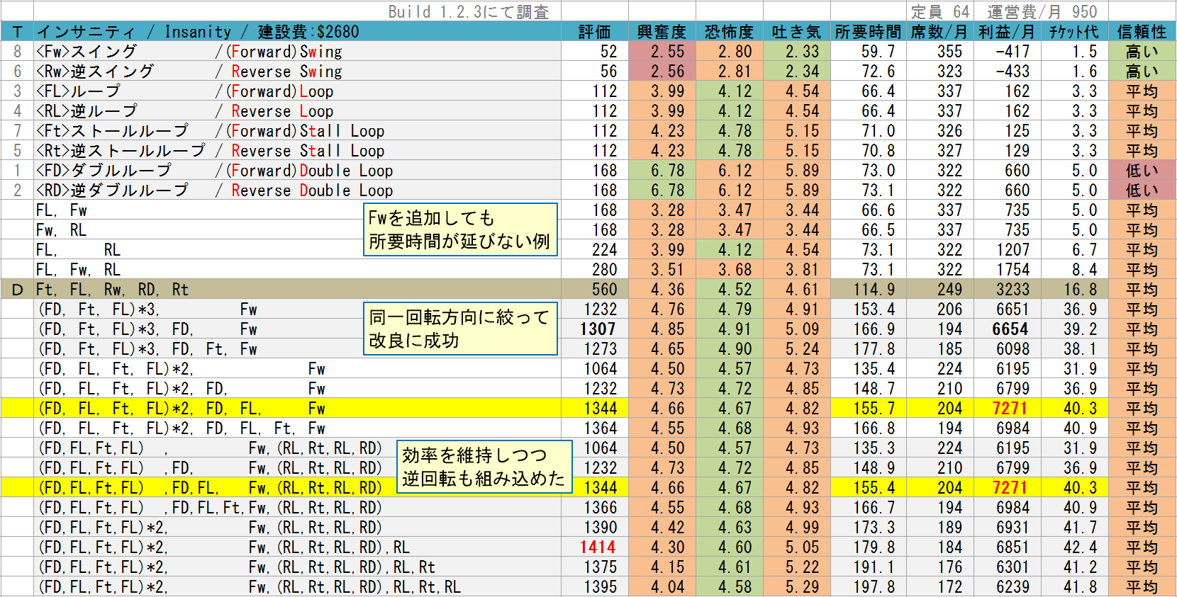1177x597 pixels.
Task: Click the profit value -433
Action: coord(1013,72)
